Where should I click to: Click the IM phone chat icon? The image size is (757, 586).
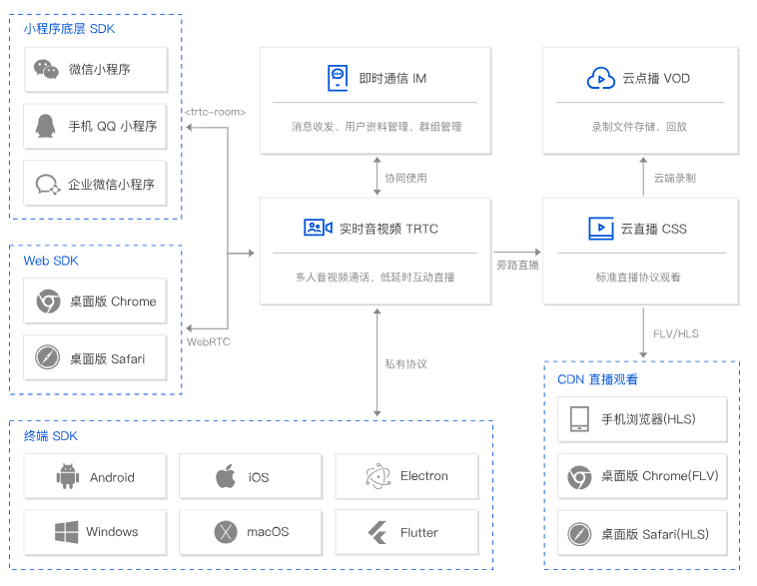tap(338, 78)
